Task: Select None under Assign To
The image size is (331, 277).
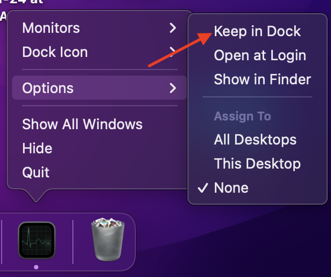Action: tap(231, 188)
